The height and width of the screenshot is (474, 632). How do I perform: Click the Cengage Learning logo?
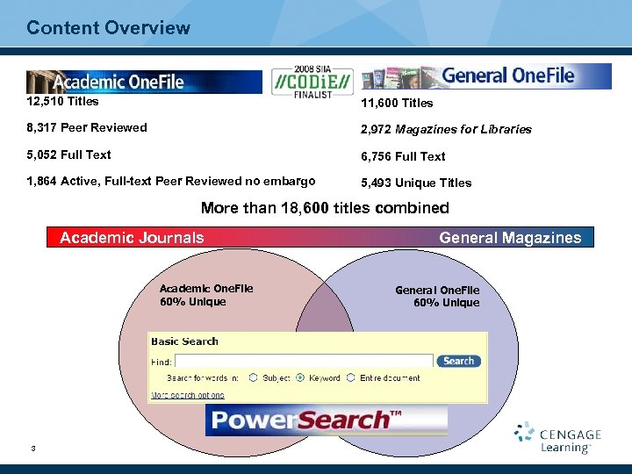click(x=558, y=438)
